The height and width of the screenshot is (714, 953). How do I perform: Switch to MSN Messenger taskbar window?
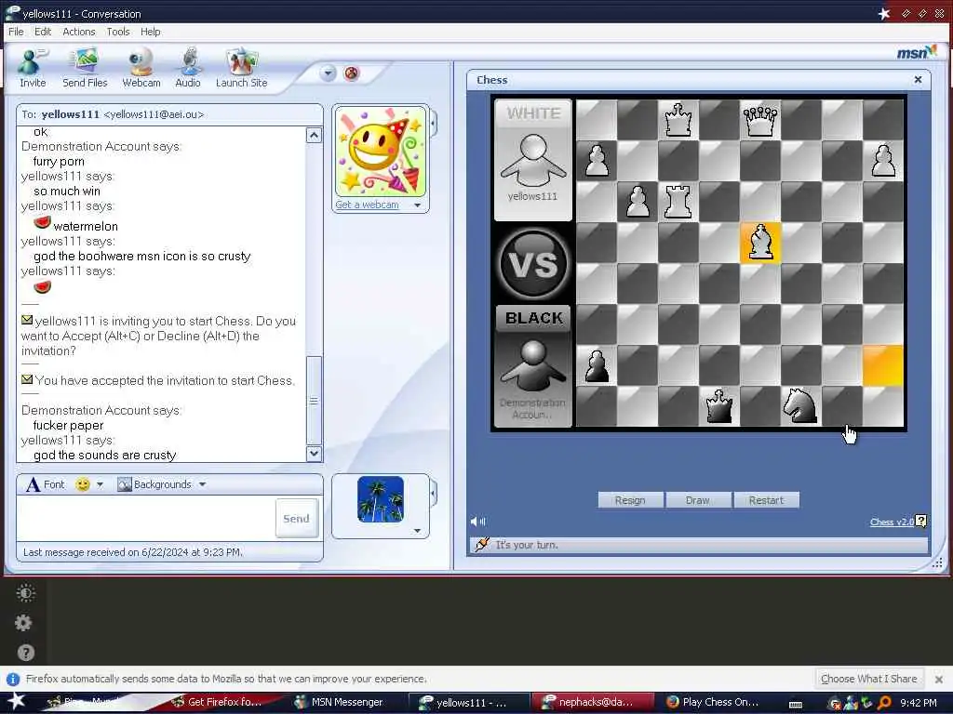[347, 702]
